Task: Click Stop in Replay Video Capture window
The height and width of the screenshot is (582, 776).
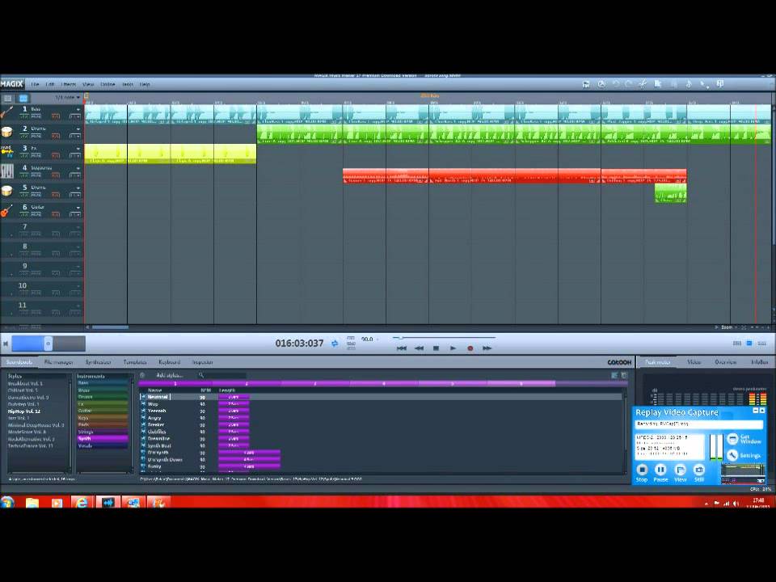Action: pyautogui.click(x=642, y=472)
